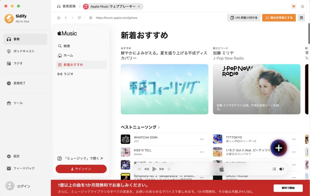Select 新着おすすめ in Apple Music sidebar
Viewport: 310px width, 196px height.
[x=81, y=65]
